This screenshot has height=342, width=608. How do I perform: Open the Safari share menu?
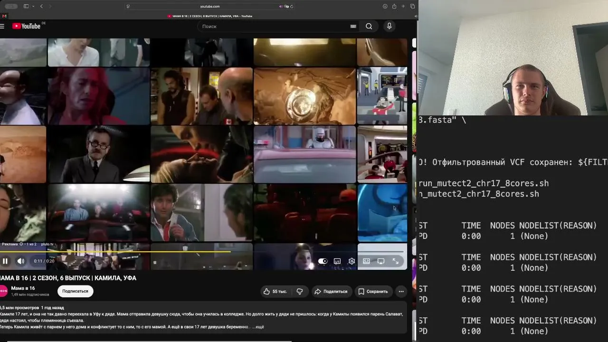[x=394, y=6]
